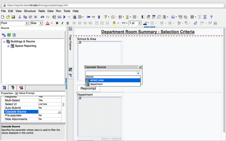
Task: Select school_area in the dropdown list
Action: (97, 80)
